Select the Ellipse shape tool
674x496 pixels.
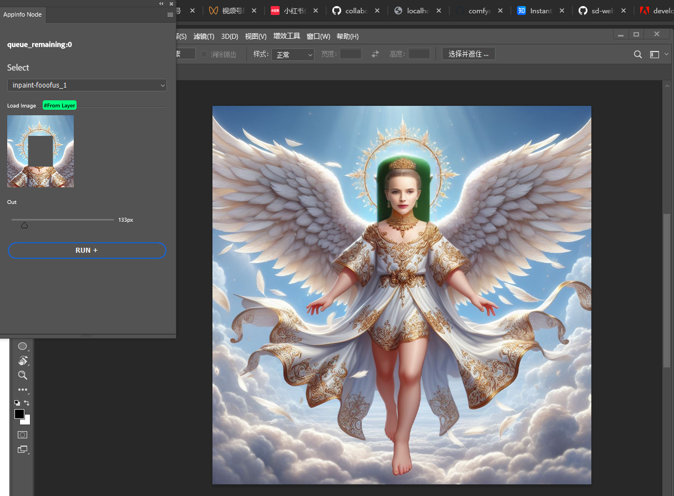[22, 346]
